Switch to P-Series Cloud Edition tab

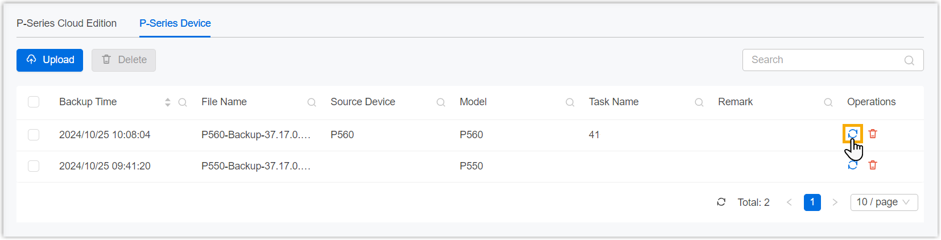tap(67, 23)
